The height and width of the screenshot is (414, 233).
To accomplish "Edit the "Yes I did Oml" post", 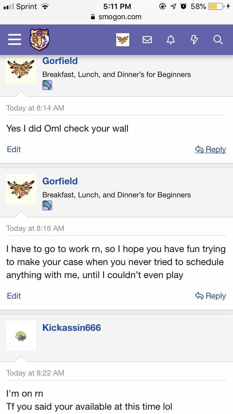I will (x=14, y=149).
